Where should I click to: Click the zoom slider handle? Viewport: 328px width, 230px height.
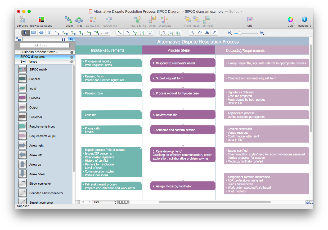(x=240, y=33)
